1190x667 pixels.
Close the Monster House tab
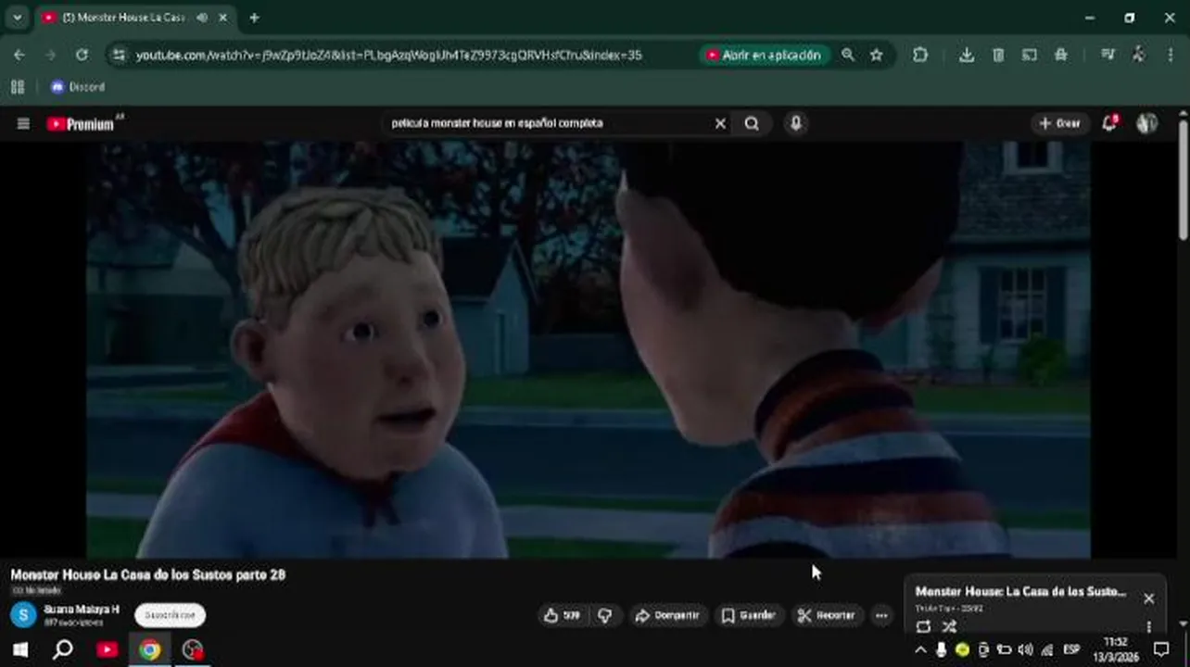(223, 18)
